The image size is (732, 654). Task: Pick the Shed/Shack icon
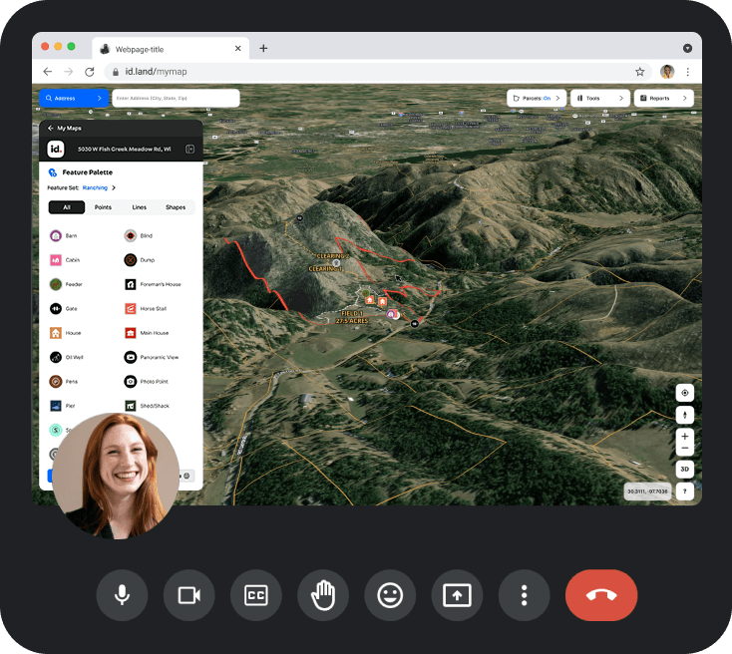tap(131, 406)
